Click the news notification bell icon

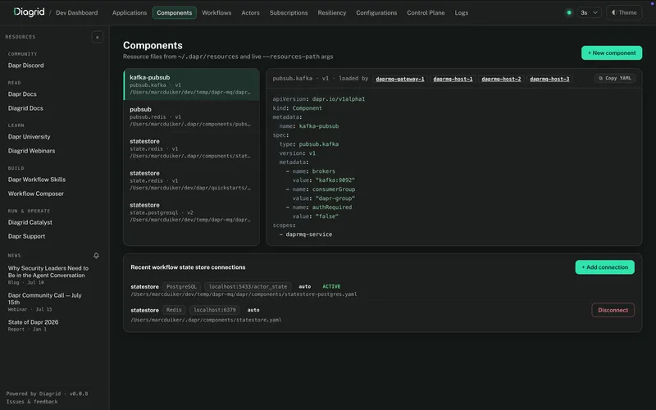click(96, 255)
